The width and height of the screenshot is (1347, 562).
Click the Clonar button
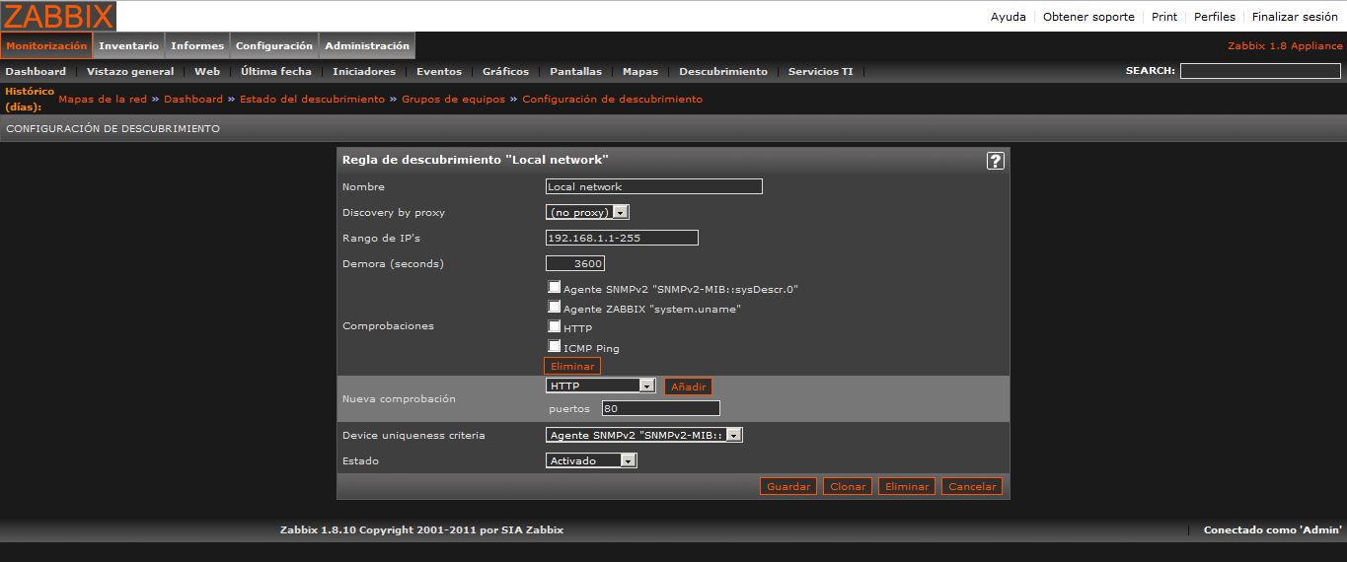point(847,487)
